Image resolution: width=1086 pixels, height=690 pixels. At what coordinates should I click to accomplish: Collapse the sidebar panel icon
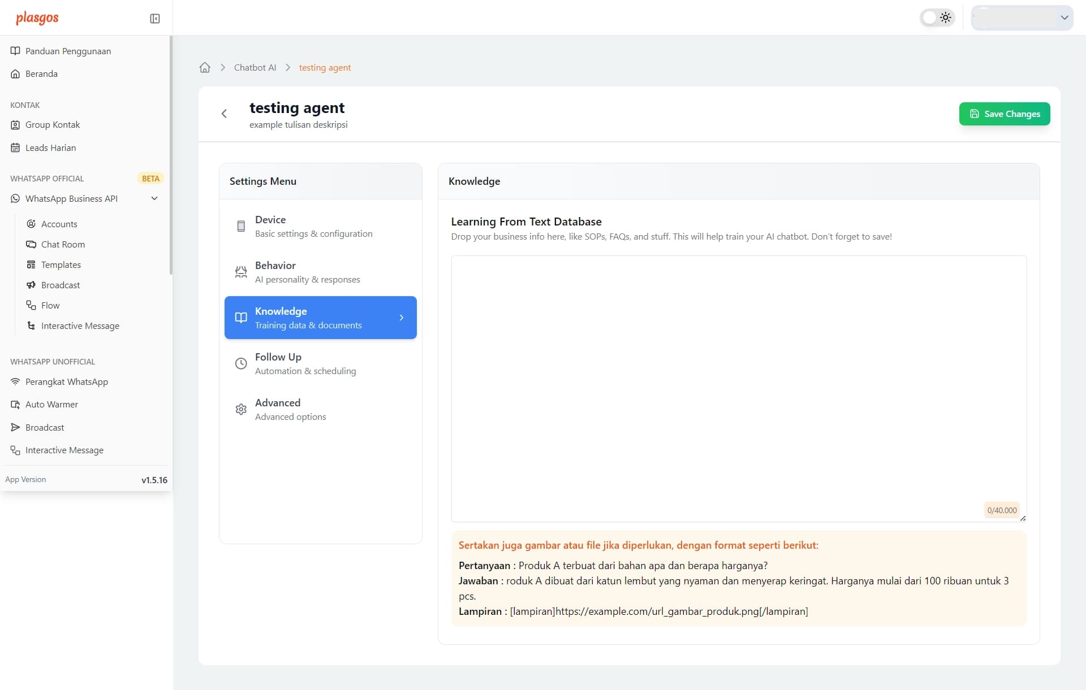(154, 19)
